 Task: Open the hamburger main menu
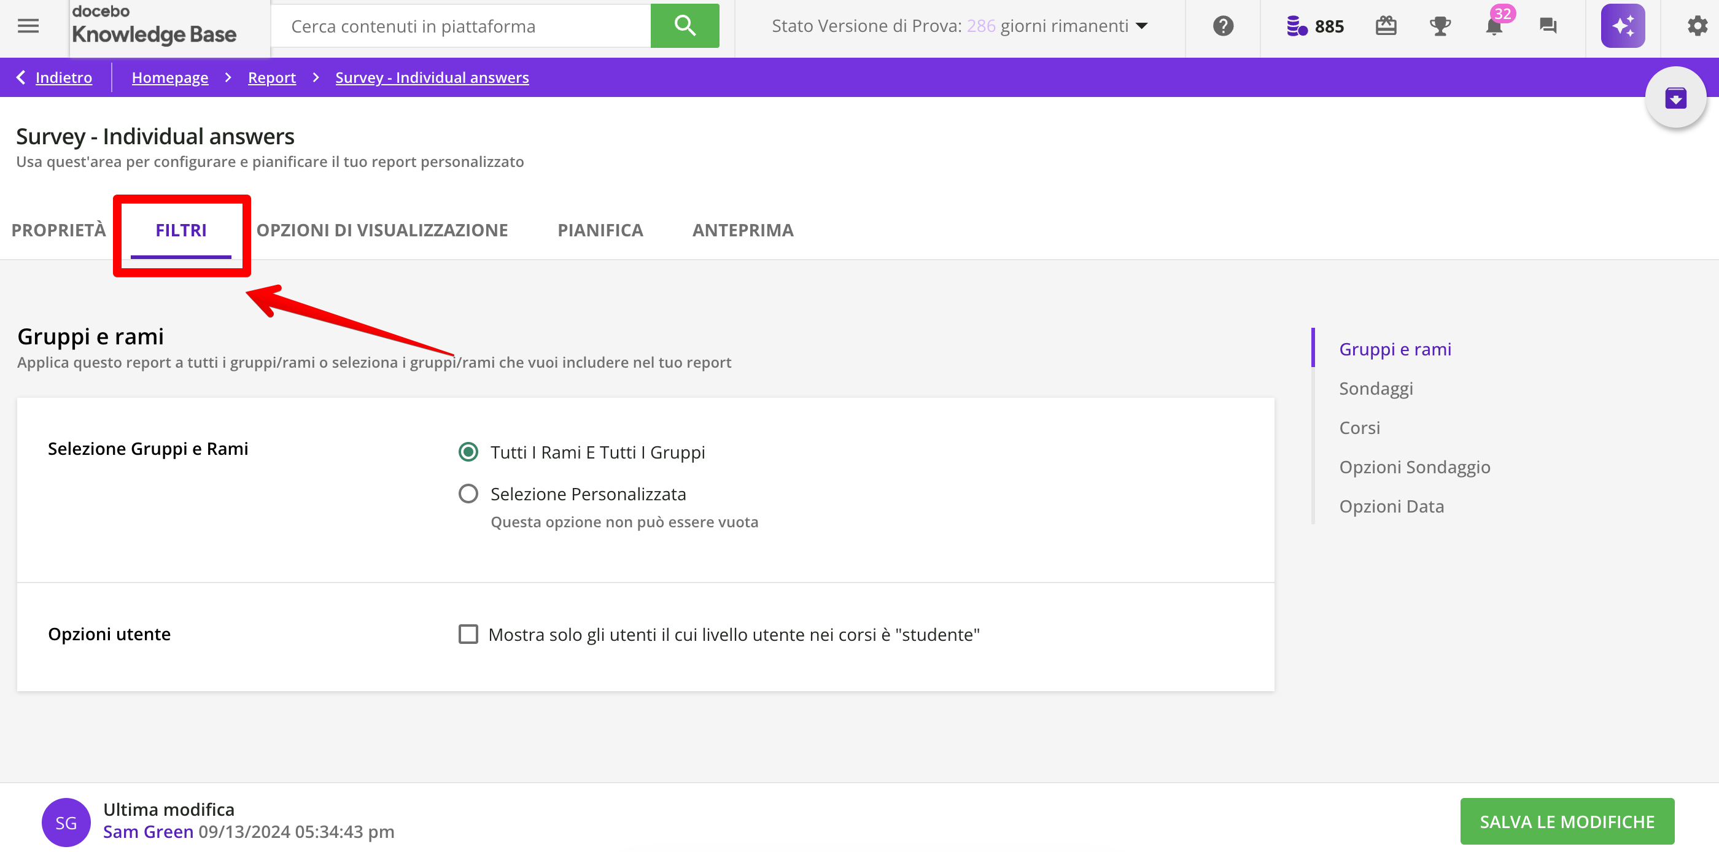(x=28, y=26)
